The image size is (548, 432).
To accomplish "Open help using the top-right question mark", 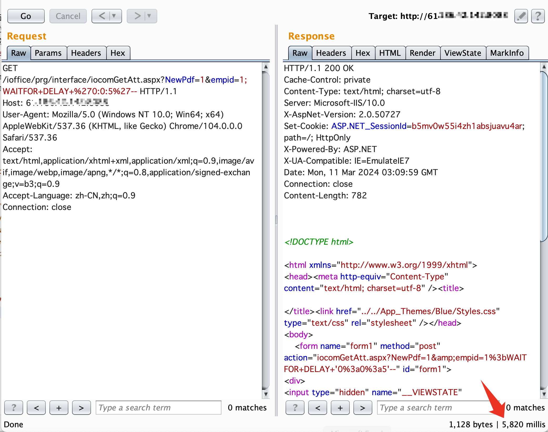I will (x=538, y=16).
